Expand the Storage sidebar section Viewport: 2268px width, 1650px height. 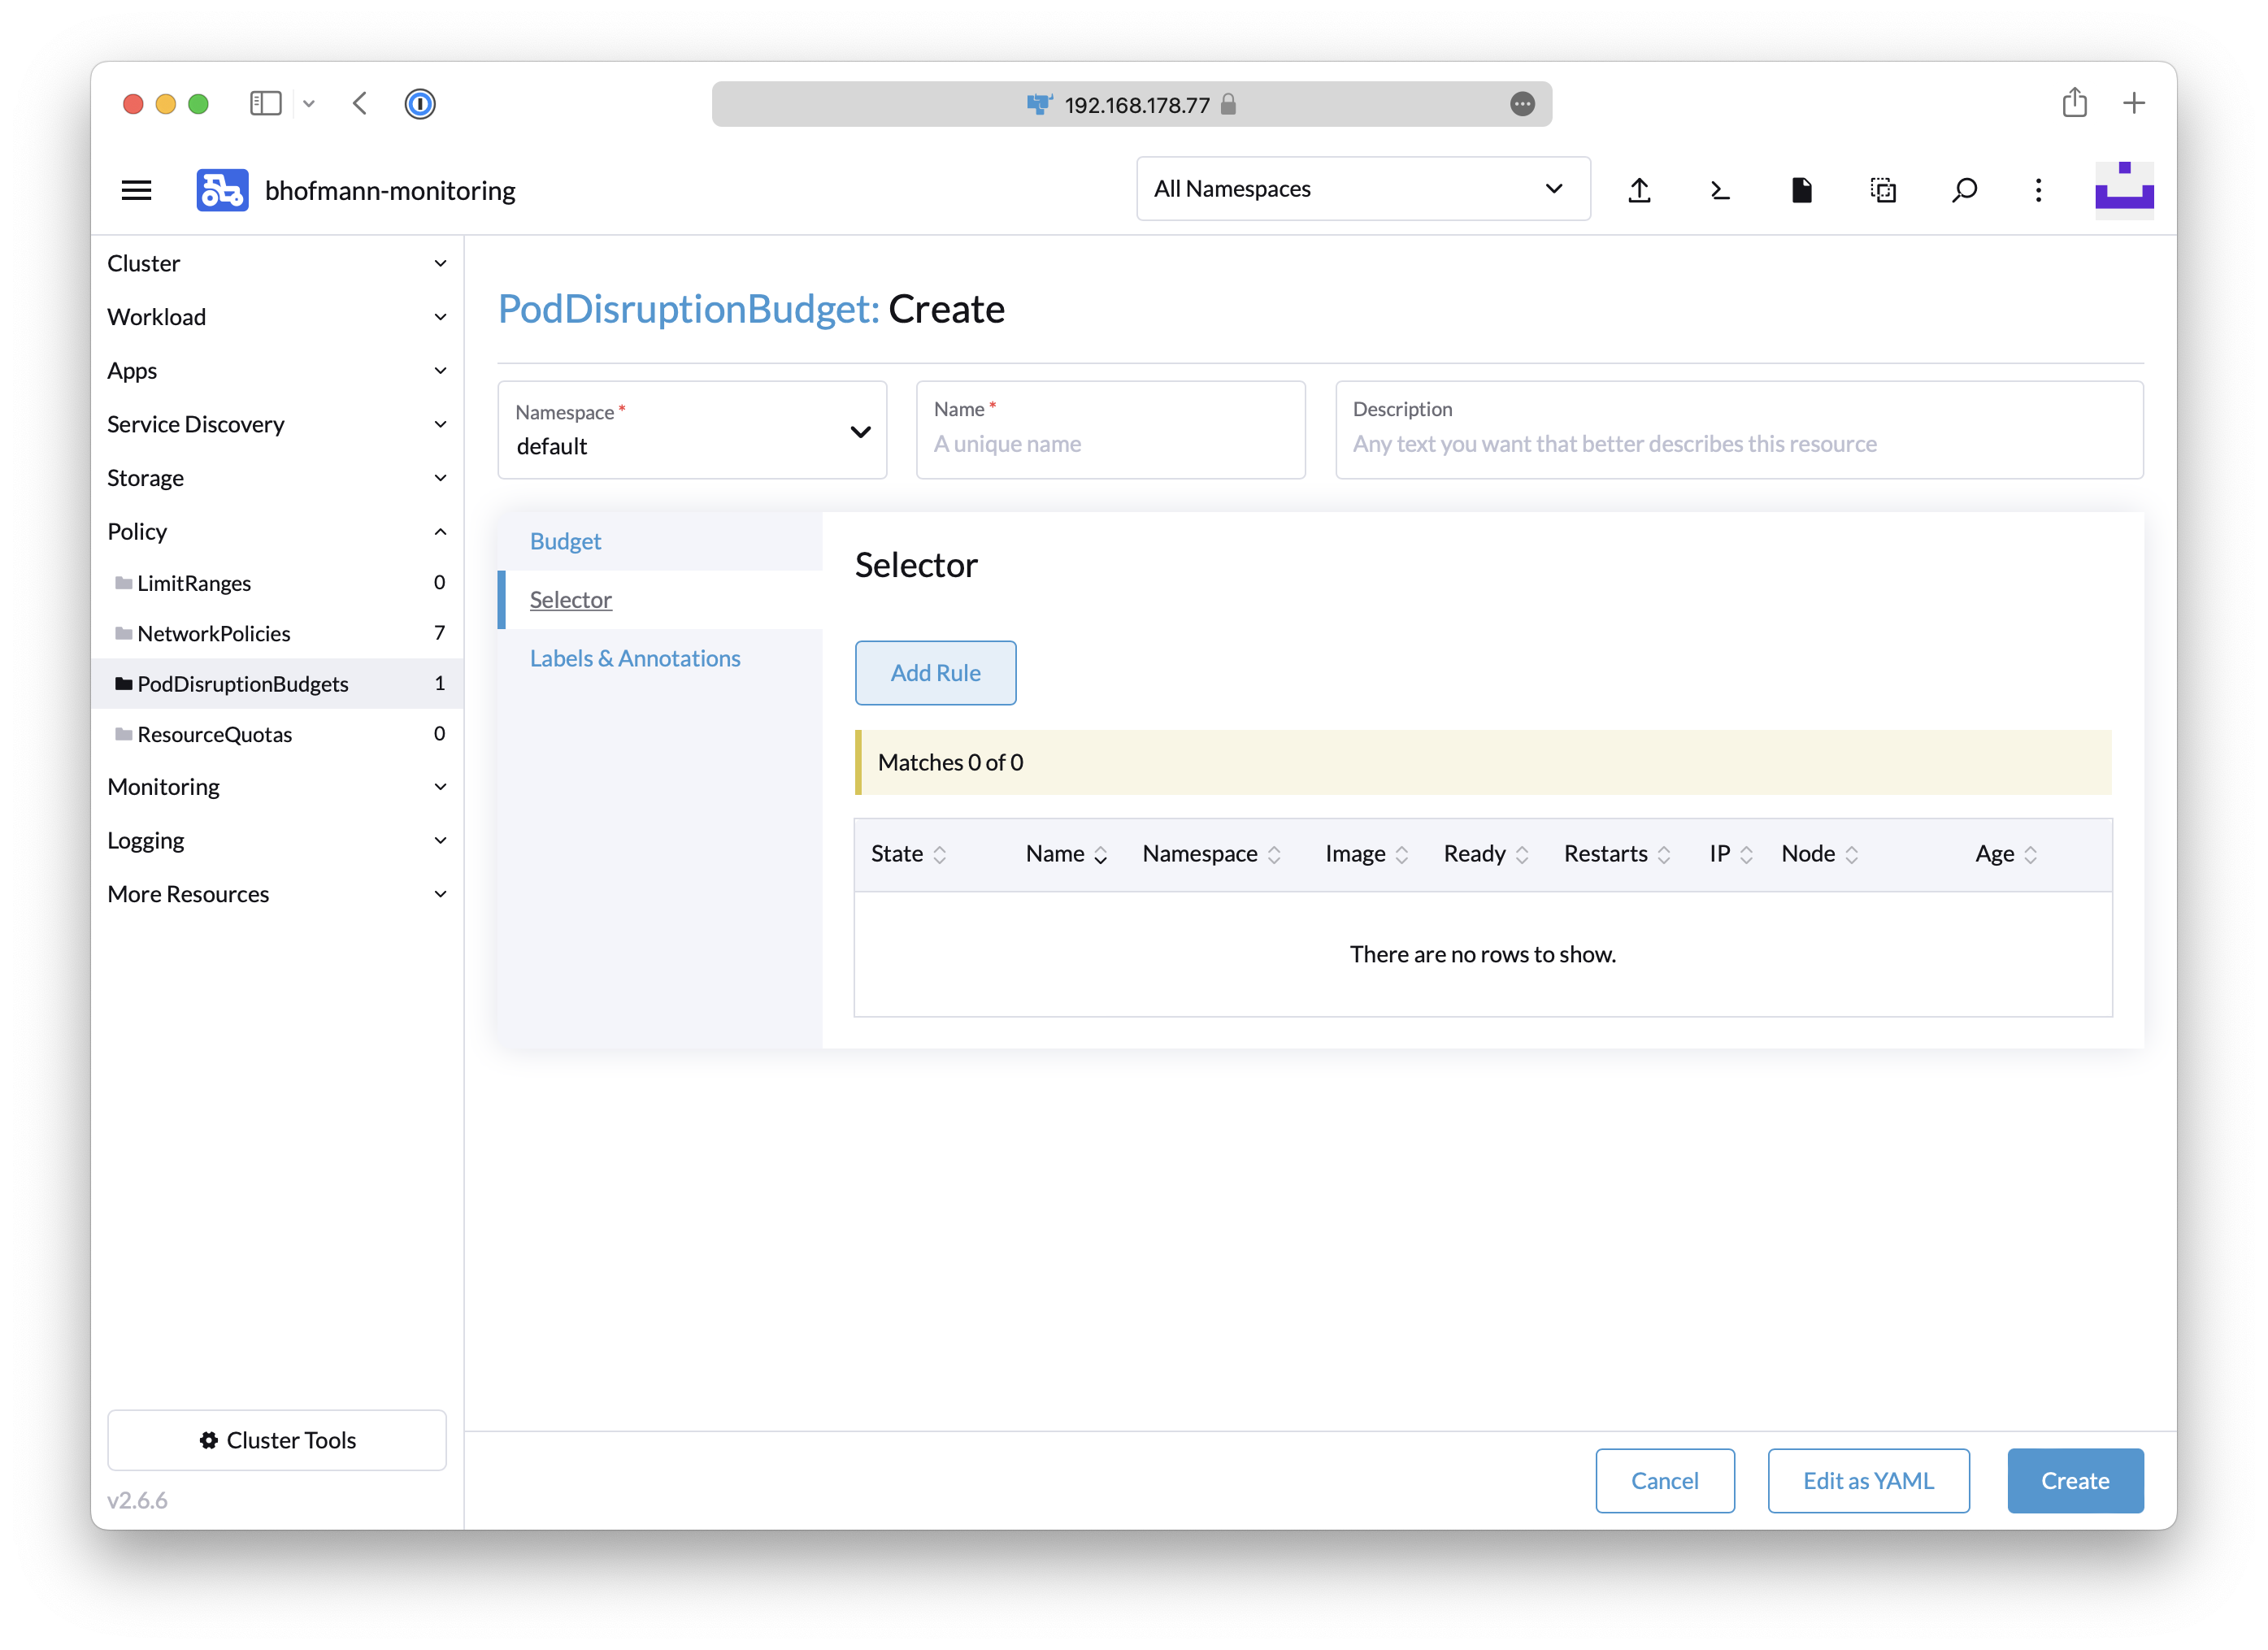[x=277, y=478]
